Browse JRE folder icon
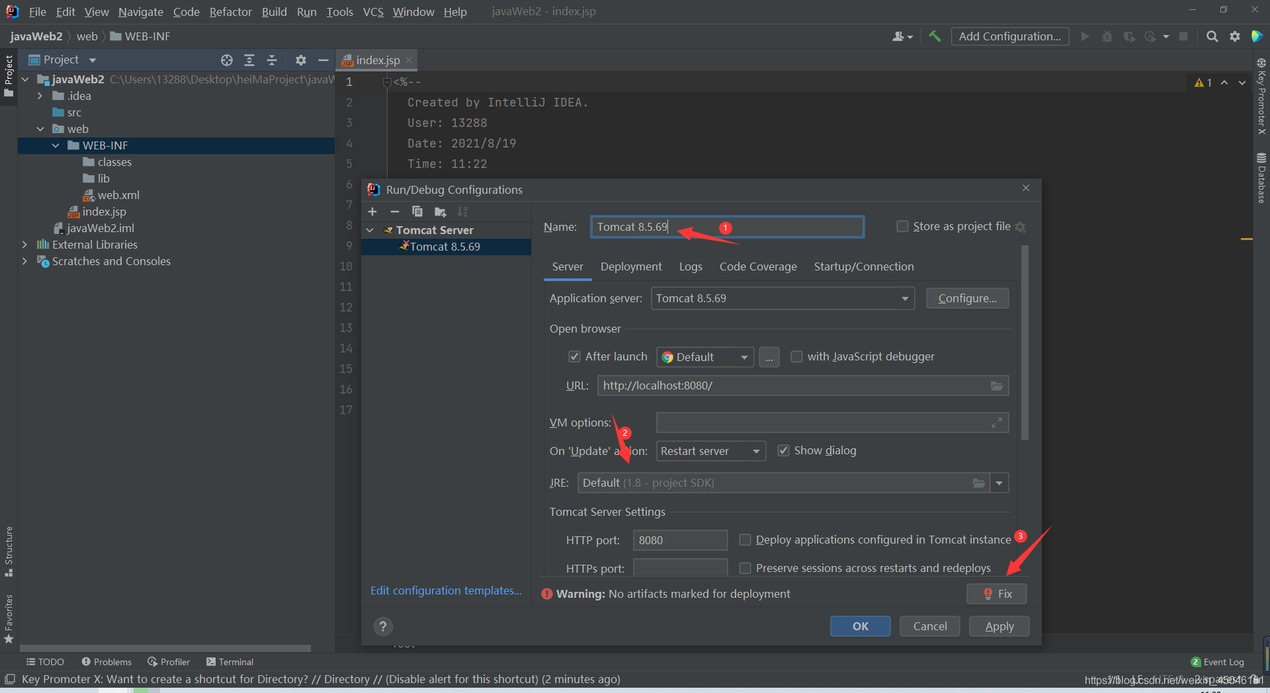 point(979,483)
